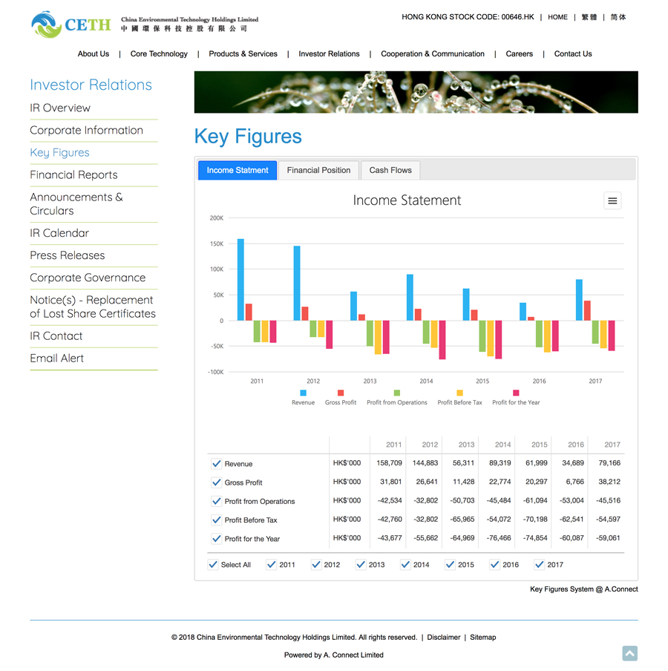Screen dimensions: 668x671
Task: Open Corporate Information sidebar link
Action: pos(86,130)
